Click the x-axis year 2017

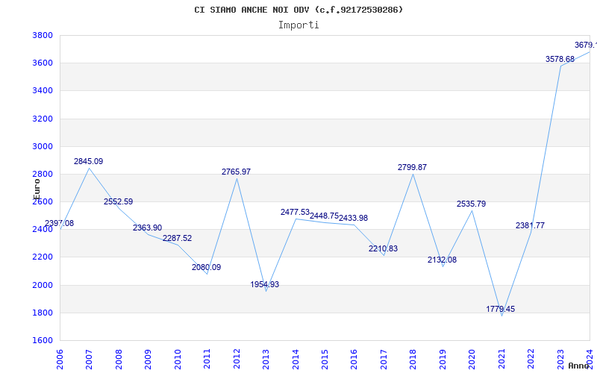tap(384, 360)
